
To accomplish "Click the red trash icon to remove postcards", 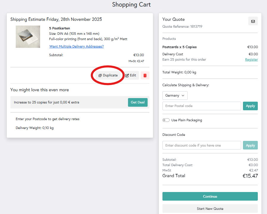I will click(x=145, y=75).
